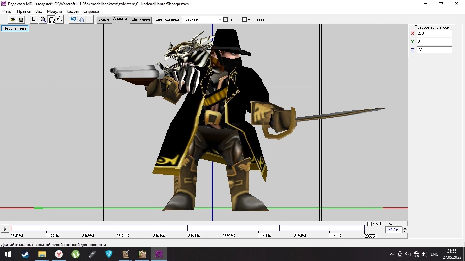Click the Open file folder icon
Image resolution: width=465 pixels, height=261 pixels.
[12, 20]
